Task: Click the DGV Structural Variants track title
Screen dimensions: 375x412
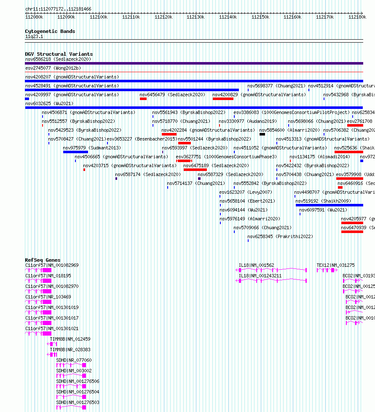Action: coord(59,54)
